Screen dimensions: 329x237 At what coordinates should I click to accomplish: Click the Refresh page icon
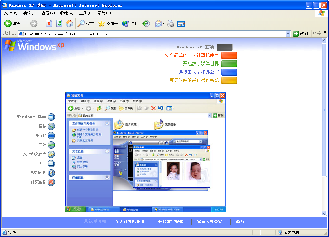point(59,23)
